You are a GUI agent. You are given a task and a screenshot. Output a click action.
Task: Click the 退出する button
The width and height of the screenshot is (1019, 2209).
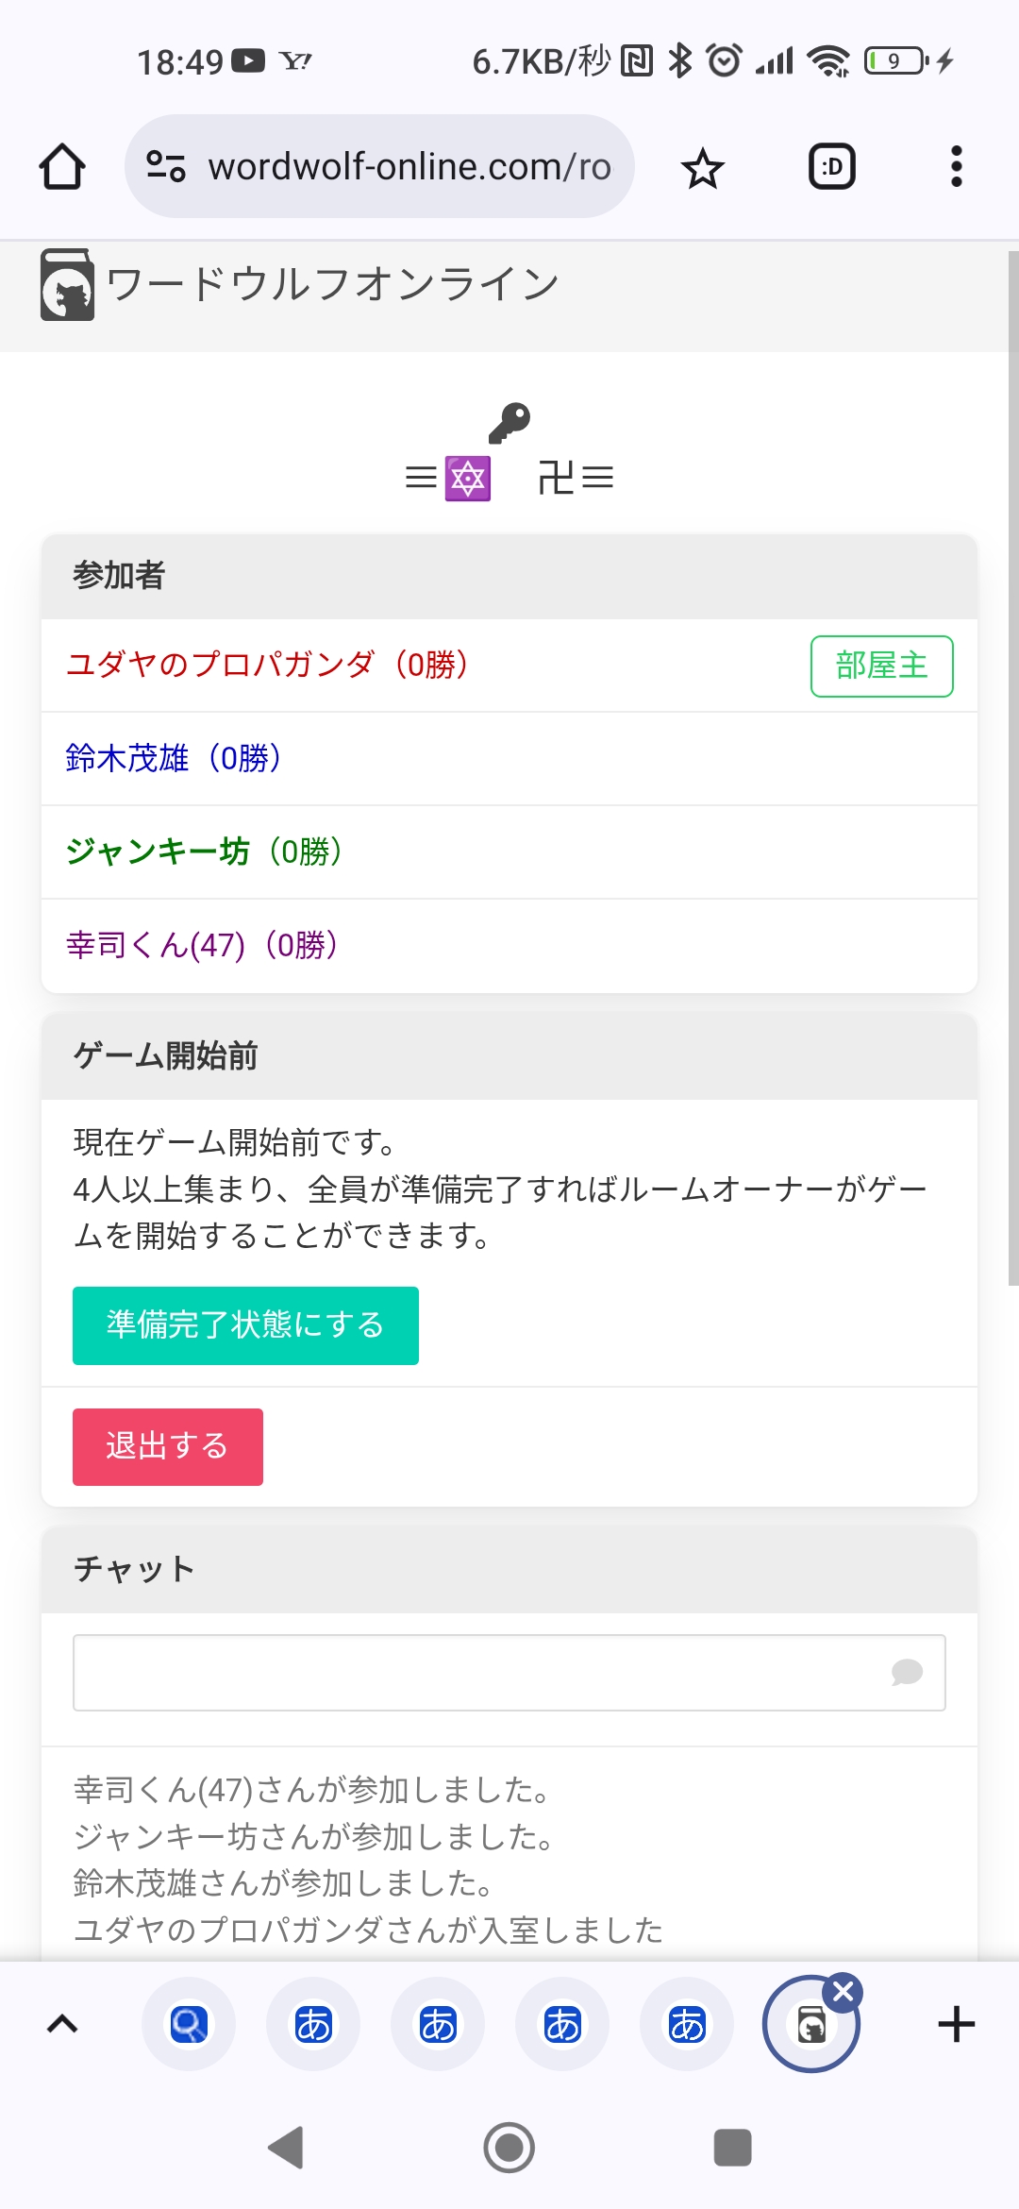click(168, 1447)
